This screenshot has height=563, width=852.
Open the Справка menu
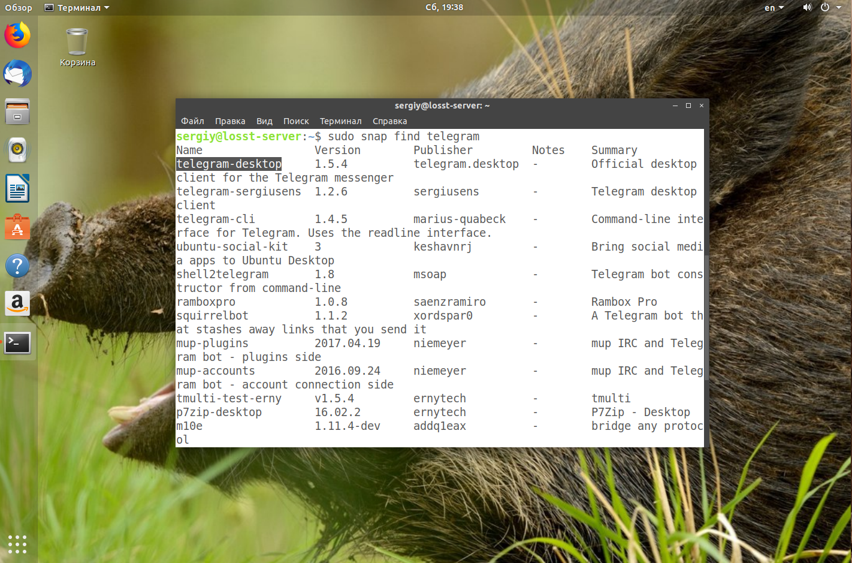coord(389,121)
